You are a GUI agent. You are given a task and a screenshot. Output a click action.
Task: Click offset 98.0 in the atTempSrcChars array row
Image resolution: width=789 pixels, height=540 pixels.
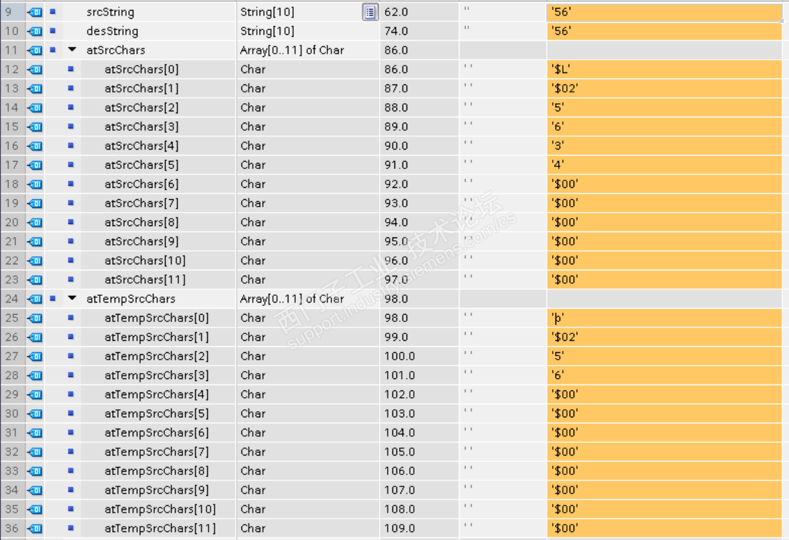click(396, 299)
